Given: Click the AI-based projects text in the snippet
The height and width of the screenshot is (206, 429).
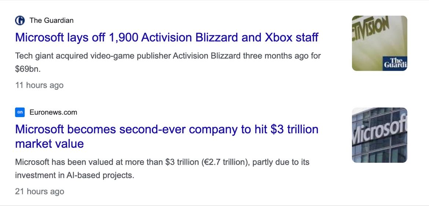Looking at the screenshot, I should tap(100, 175).
